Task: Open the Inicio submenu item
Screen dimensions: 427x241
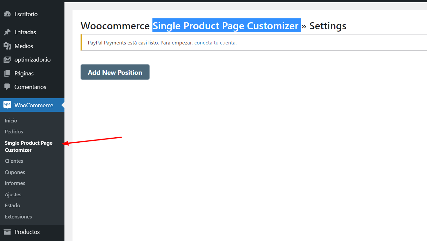Action: (11, 120)
